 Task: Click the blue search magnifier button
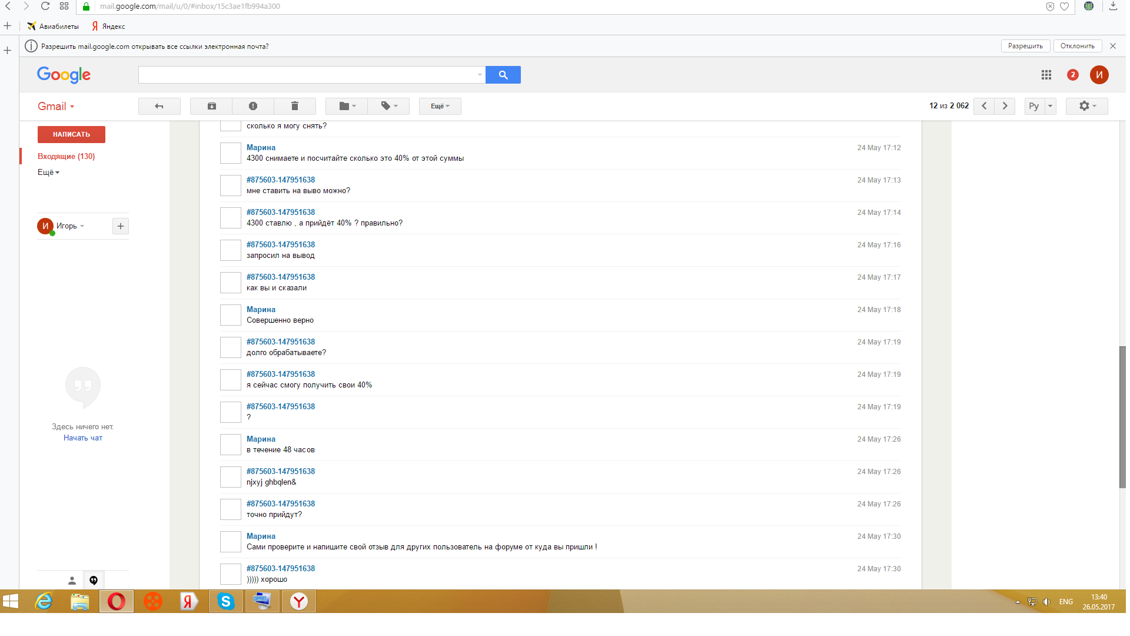tap(503, 75)
